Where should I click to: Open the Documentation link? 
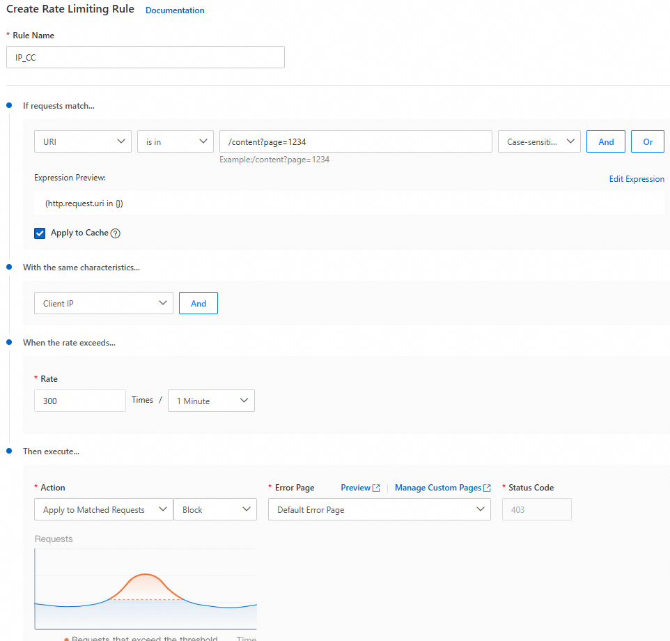tap(175, 10)
